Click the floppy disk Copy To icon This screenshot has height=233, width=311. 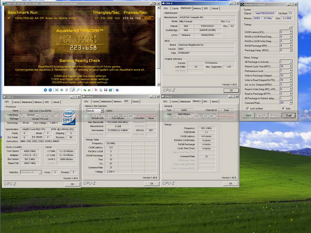point(105,90)
